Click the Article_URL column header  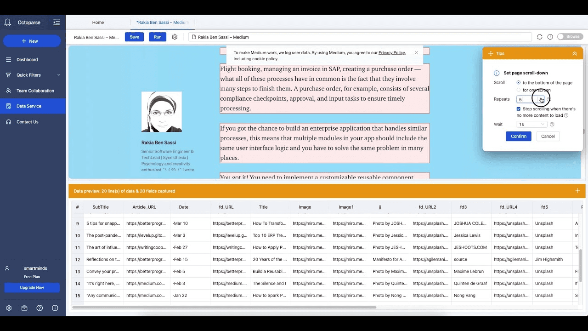point(144,207)
